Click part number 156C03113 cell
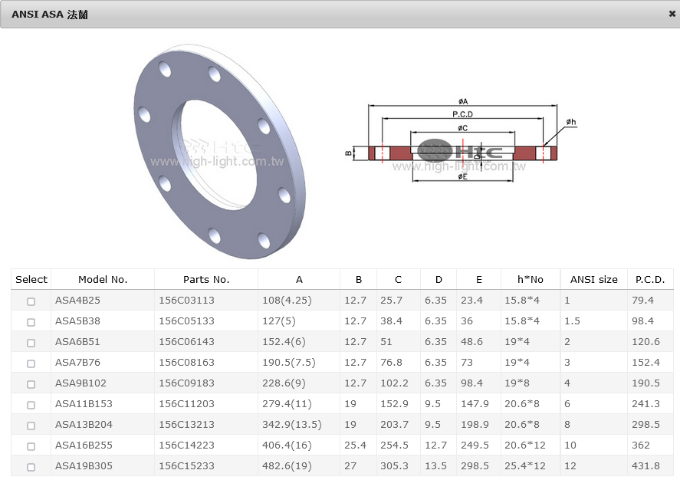 pyautogui.click(x=186, y=301)
